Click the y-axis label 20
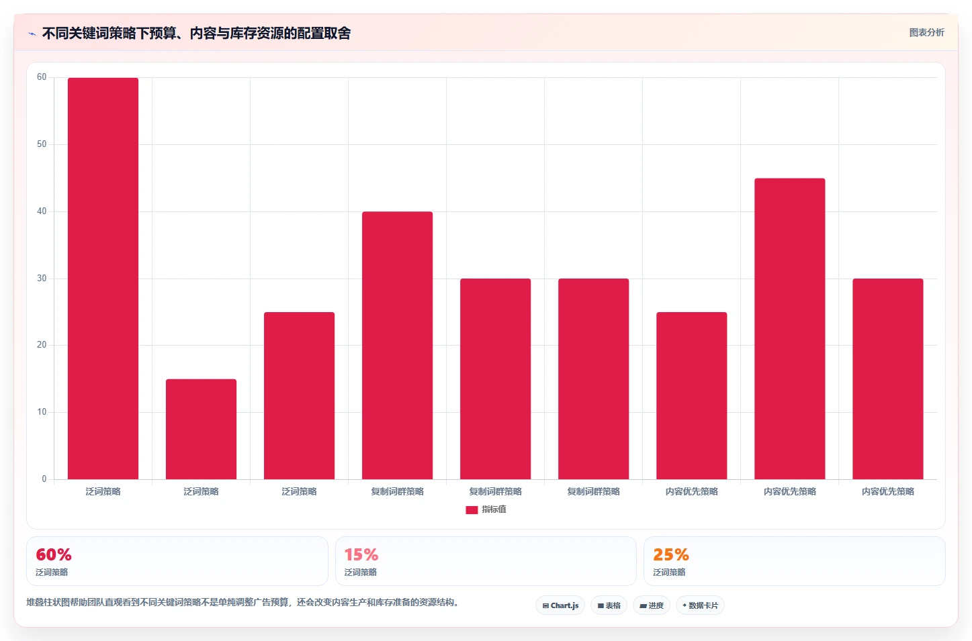This screenshot has height=641, width=972. tap(42, 345)
